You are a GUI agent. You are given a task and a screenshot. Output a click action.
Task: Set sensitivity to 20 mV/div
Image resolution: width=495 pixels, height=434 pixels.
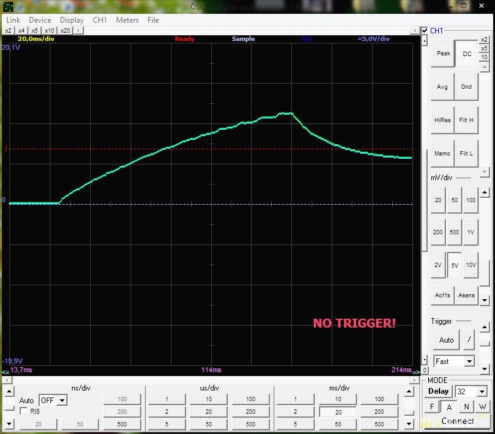[x=438, y=200]
